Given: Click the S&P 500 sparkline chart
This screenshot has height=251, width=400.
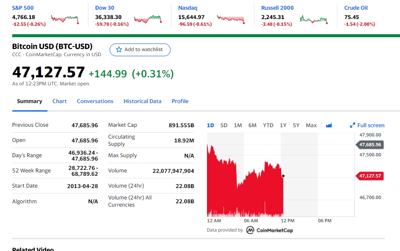Looking at the screenshot, I should tap(65, 19).
